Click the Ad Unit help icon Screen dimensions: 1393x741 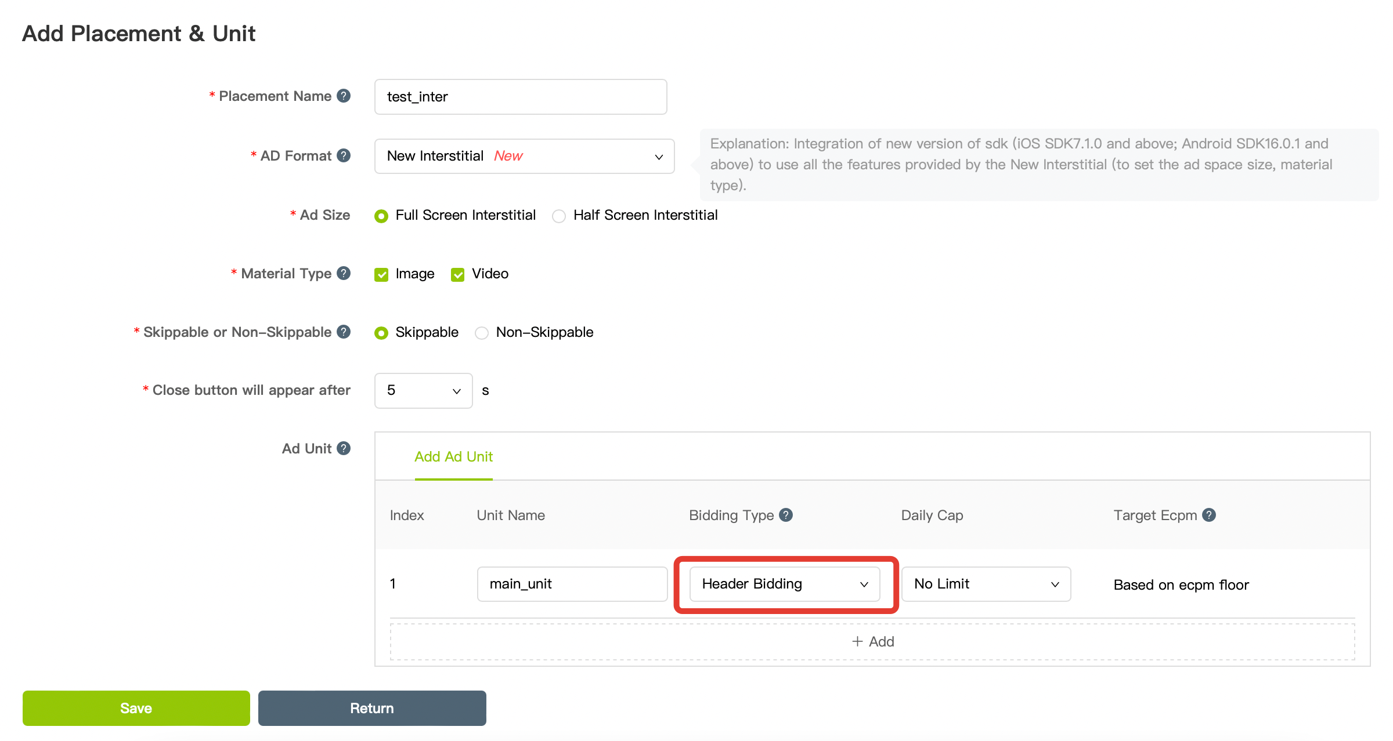344,448
